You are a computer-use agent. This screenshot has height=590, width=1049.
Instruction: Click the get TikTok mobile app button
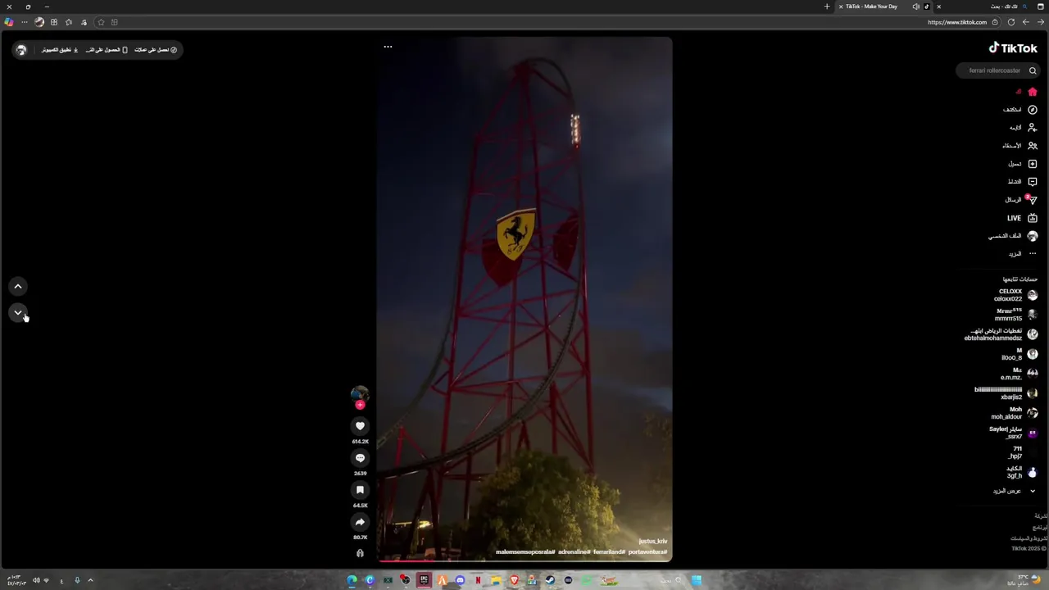point(107,50)
